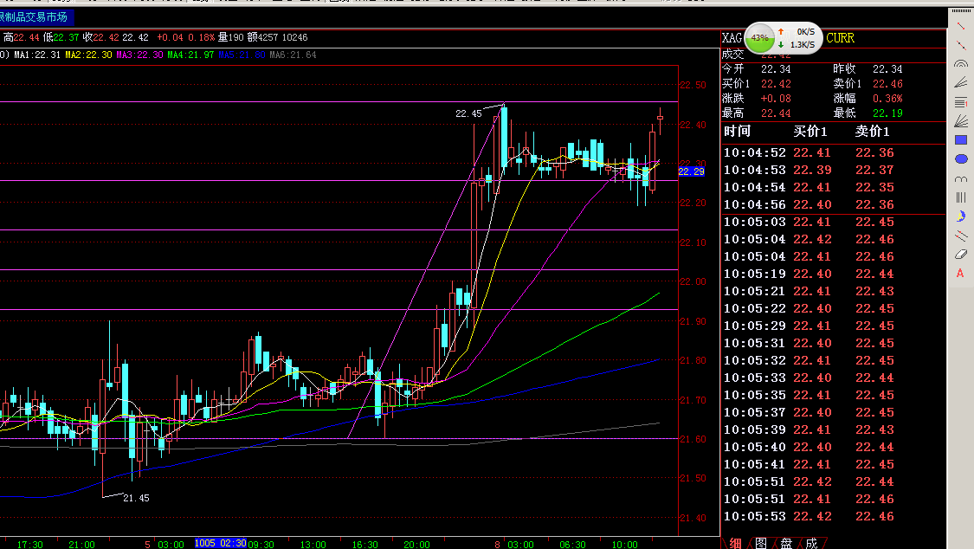
Task: Click the 卖价1 column header
Action: pyautogui.click(x=872, y=132)
